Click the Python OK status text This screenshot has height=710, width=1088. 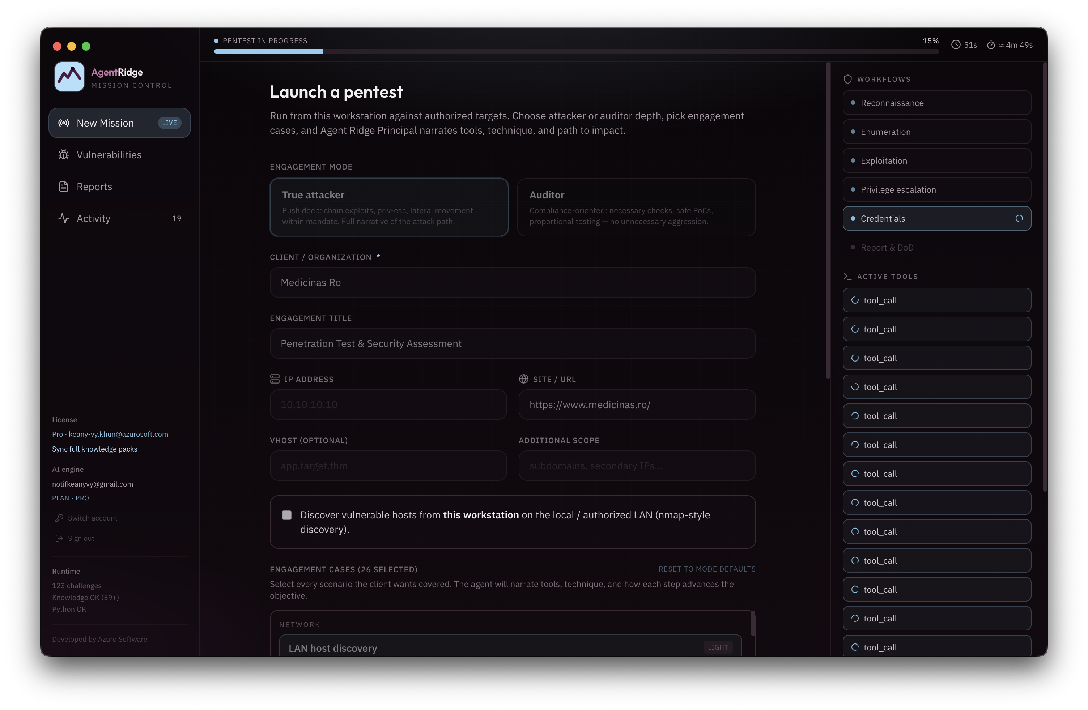coord(69,610)
